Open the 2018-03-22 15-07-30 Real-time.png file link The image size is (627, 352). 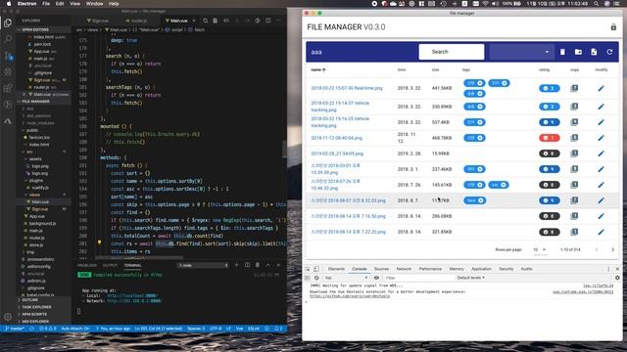347,88
